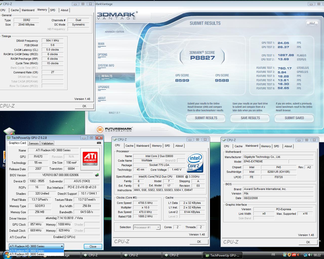Open CPU tab in the CPU-Z Gigabyte mainboard window
The height and width of the screenshot is (259, 324).
[x=227, y=146]
